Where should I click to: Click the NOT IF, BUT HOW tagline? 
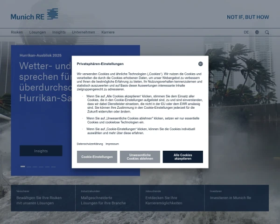pos(248,17)
